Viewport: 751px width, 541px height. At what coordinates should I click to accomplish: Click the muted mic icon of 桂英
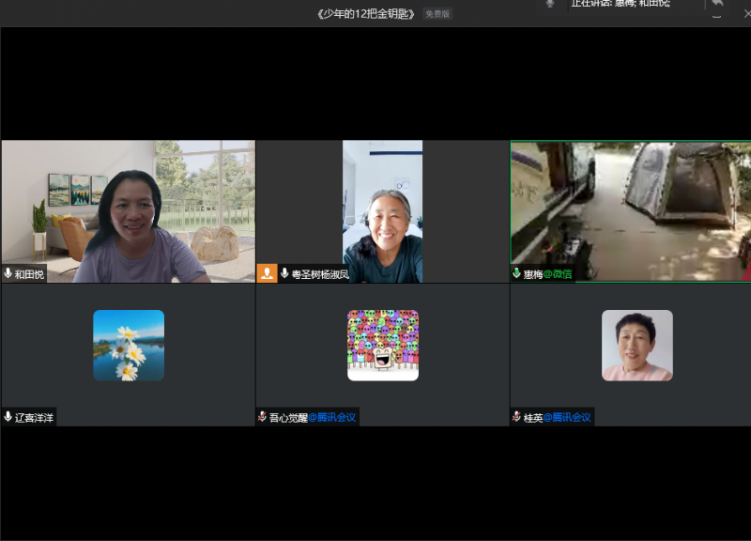tap(517, 417)
